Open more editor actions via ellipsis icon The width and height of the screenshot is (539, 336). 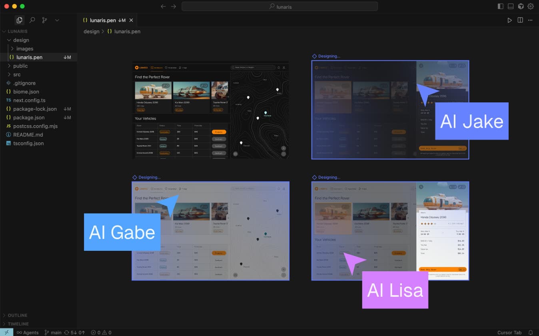(x=531, y=20)
